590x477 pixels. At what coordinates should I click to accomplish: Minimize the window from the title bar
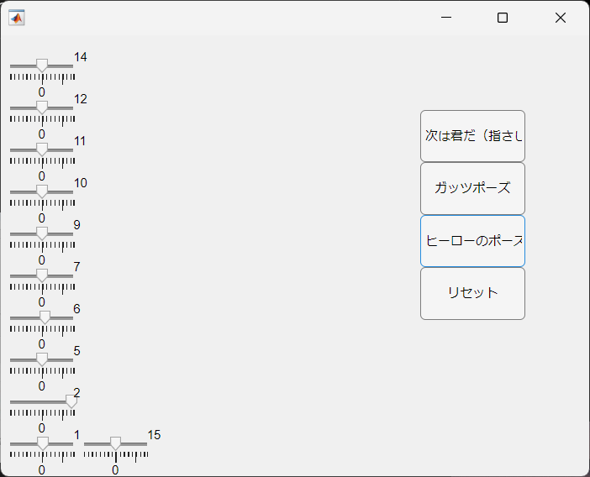click(446, 18)
